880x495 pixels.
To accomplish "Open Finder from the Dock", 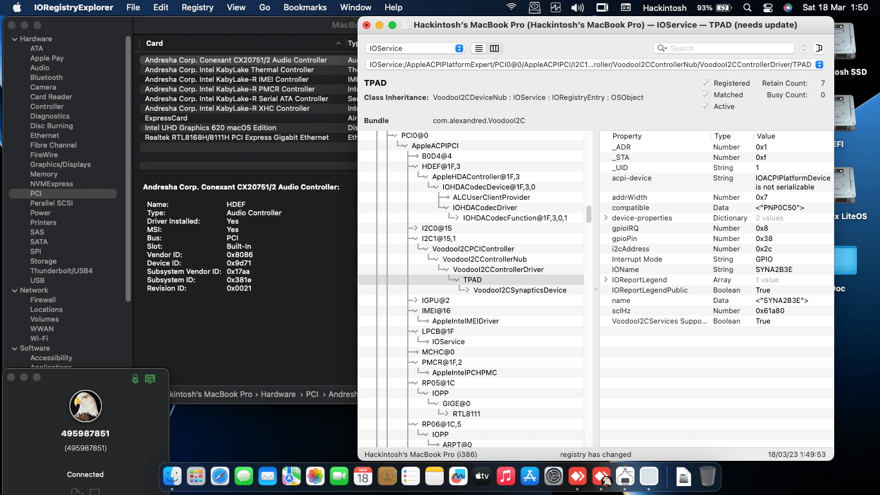I will coord(172,476).
